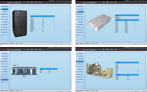
Task: Click the UPS cabinet image
Action: [x=20, y=24]
